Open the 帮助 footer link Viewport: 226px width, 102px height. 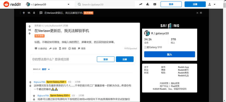click(163, 73)
